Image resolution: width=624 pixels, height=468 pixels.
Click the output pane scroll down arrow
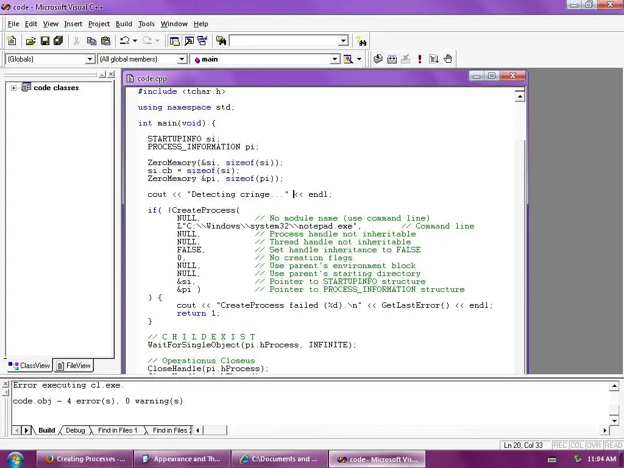(x=614, y=420)
